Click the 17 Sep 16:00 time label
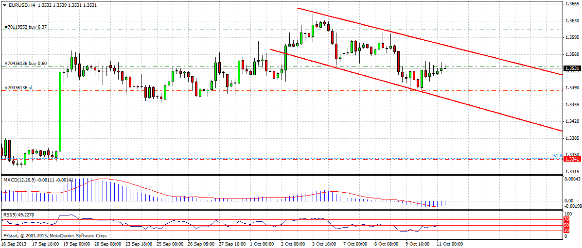Screen dimensions: 582x248 (45, 244)
